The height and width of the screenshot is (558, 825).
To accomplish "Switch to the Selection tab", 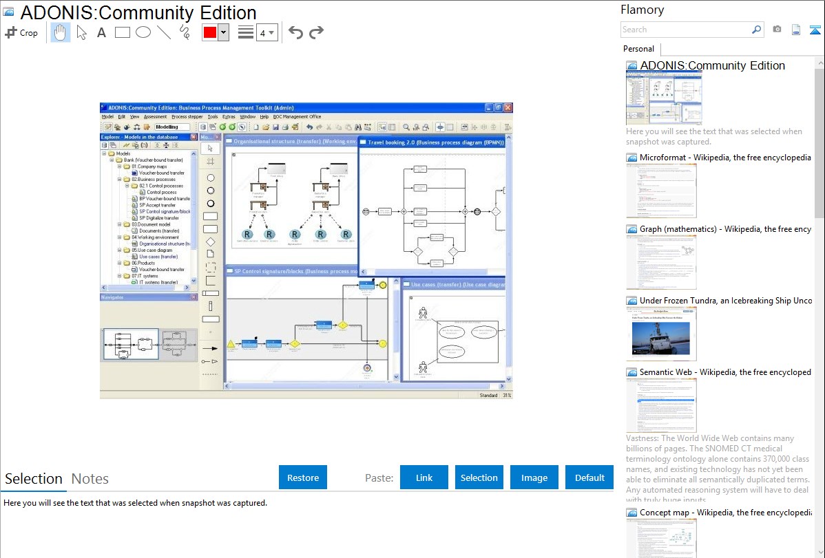I will pyautogui.click(x=34, y=479).
